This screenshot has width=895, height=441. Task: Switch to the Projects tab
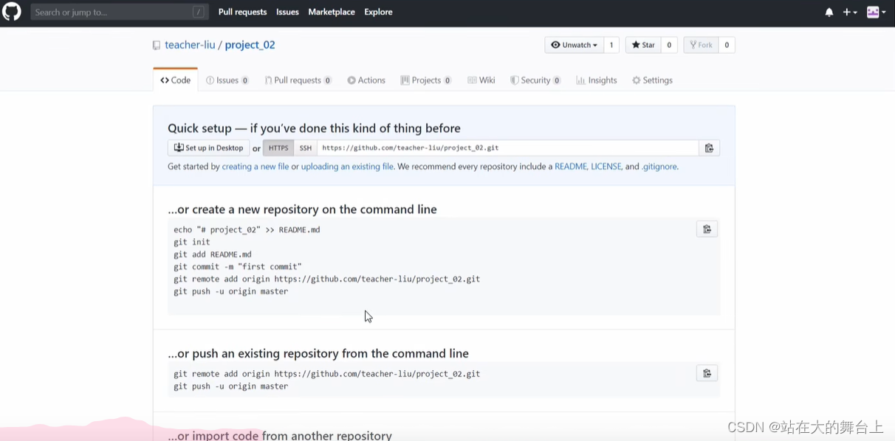[426, 80]
